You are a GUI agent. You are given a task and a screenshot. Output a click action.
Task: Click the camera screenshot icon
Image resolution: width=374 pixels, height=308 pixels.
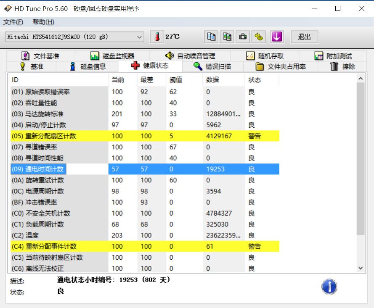[243, 37]
